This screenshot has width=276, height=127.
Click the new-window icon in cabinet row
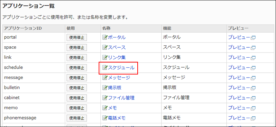[x=253, y=98]
